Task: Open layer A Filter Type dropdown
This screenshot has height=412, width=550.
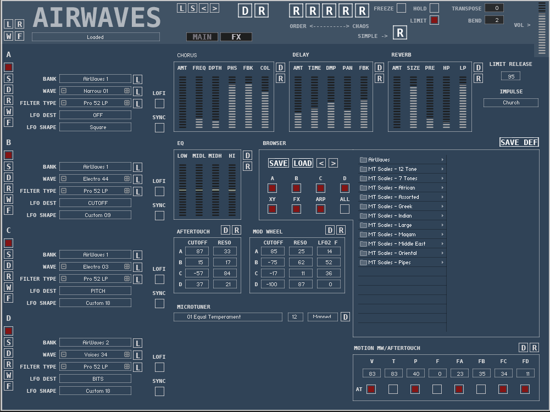Action: click(x=96, y=103)
